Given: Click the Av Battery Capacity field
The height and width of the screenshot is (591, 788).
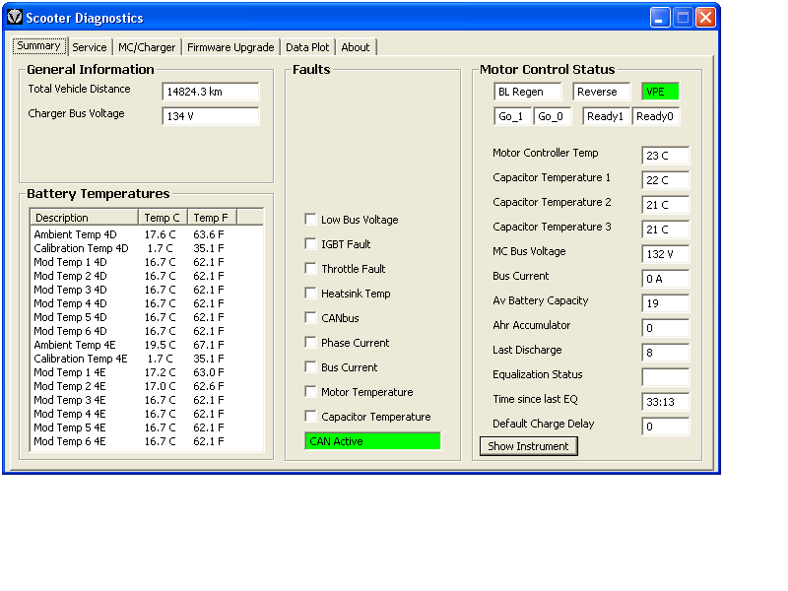Looking at the screenshot, I should pos(666,303).
